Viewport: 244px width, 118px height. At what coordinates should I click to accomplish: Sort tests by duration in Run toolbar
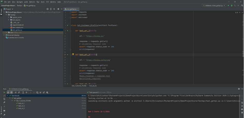pyautogui.click(x=19, y=92)
